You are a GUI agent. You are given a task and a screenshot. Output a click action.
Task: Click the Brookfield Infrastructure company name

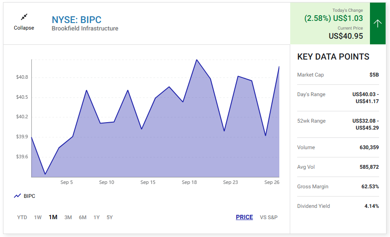click(85, 29)
